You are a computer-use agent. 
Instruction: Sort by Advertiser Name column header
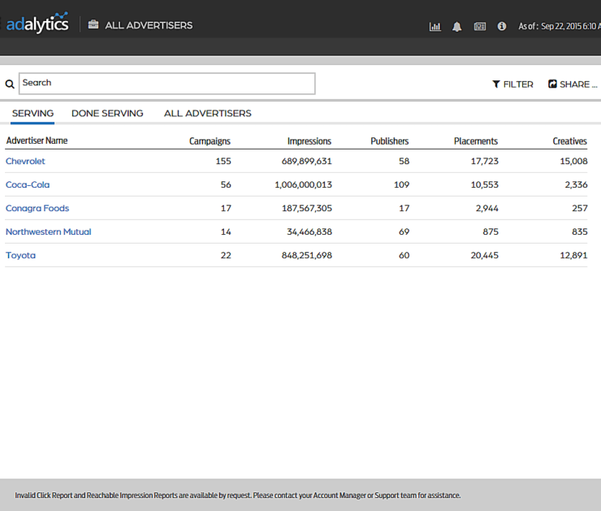[37, 141]
